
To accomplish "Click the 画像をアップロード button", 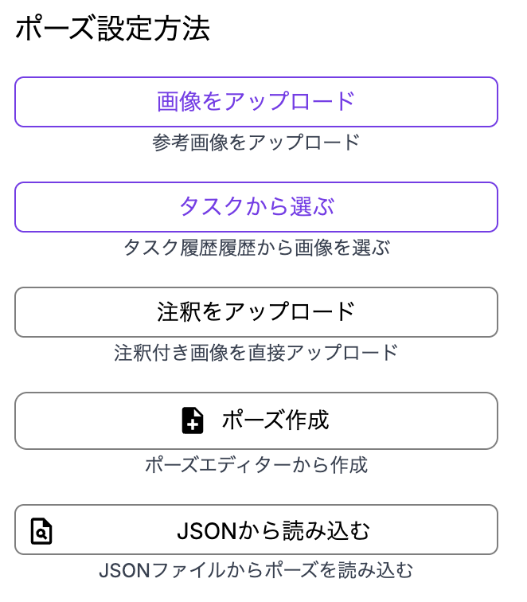I will point(256,102).
